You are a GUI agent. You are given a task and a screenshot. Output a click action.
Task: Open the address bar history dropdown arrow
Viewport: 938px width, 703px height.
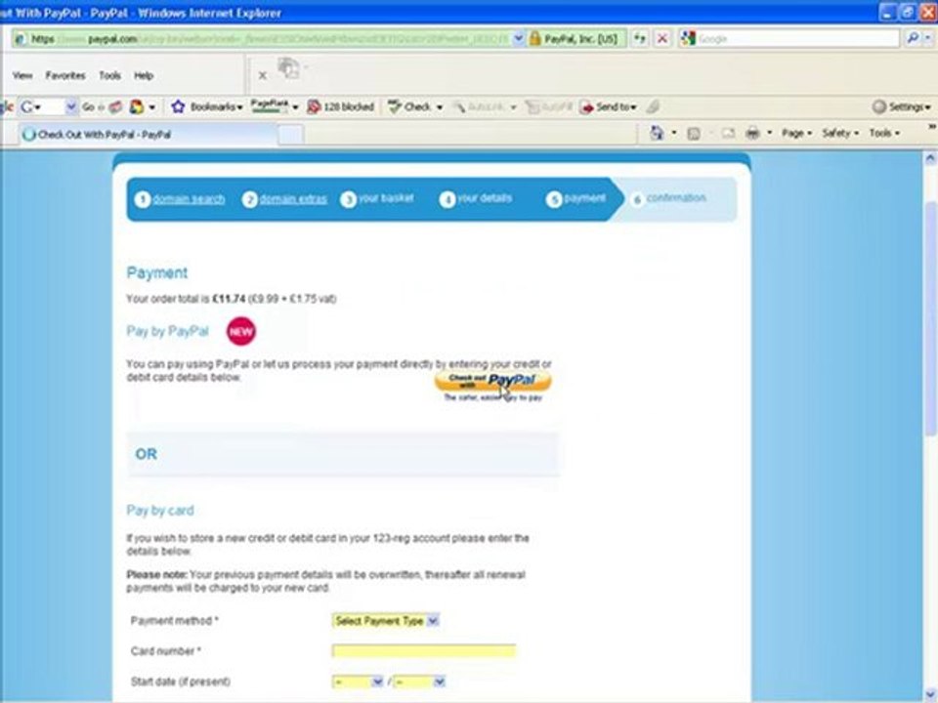click(518, 39)
